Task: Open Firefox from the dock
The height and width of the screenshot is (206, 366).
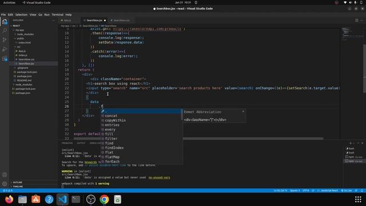Action: coord(9,200)
